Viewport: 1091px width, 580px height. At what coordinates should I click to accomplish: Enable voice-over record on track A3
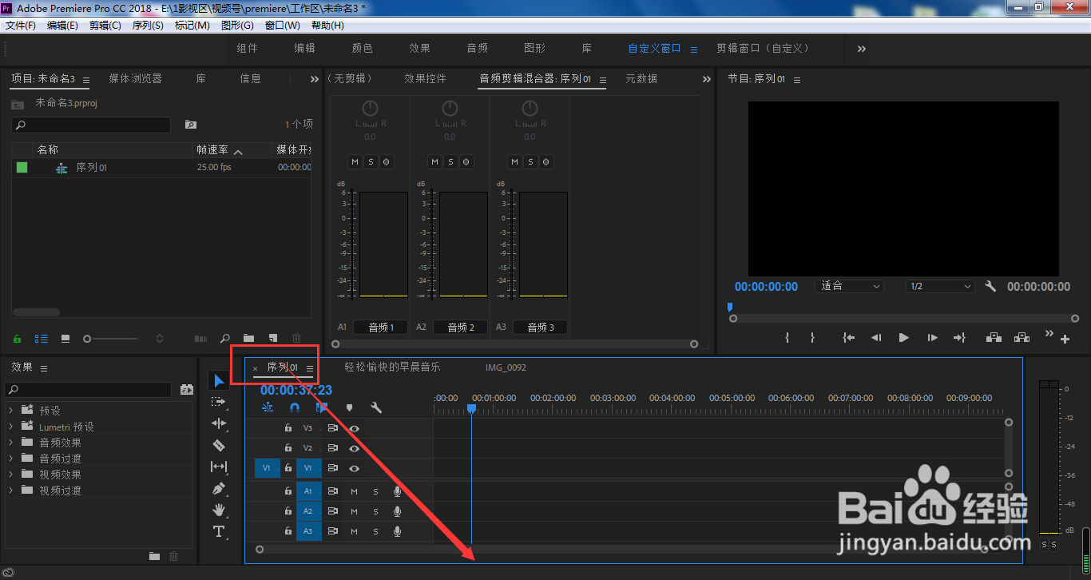pos(397,531)
